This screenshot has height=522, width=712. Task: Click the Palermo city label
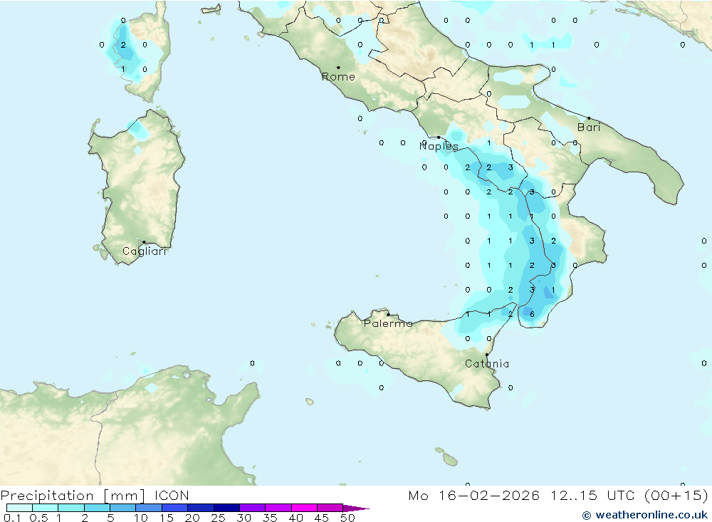click(388, 323)
